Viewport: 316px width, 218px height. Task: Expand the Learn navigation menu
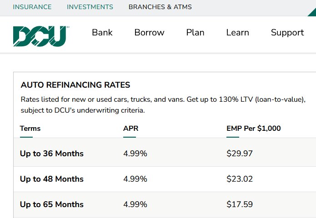click(x=238, y=32)
